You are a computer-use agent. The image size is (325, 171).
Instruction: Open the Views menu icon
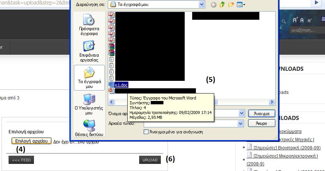coord(241,5)
